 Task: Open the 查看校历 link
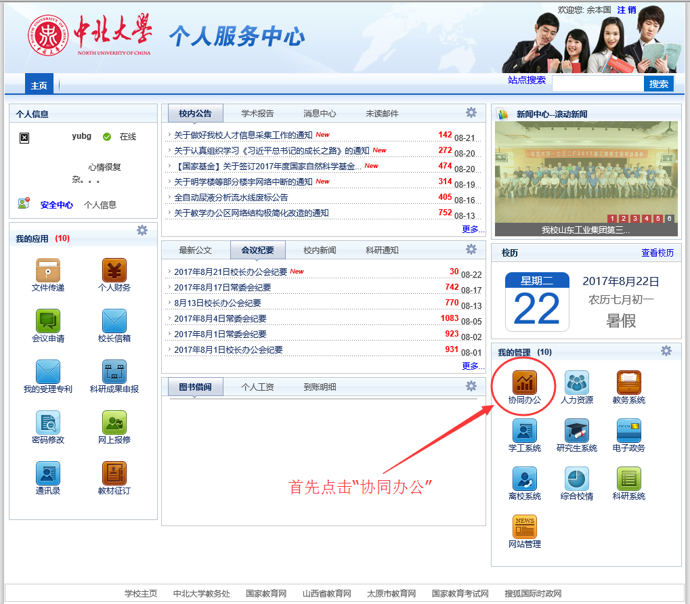click(657, 253)
